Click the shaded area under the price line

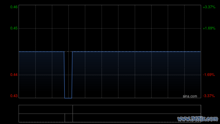pyautogui.click(x=136, y=75)
